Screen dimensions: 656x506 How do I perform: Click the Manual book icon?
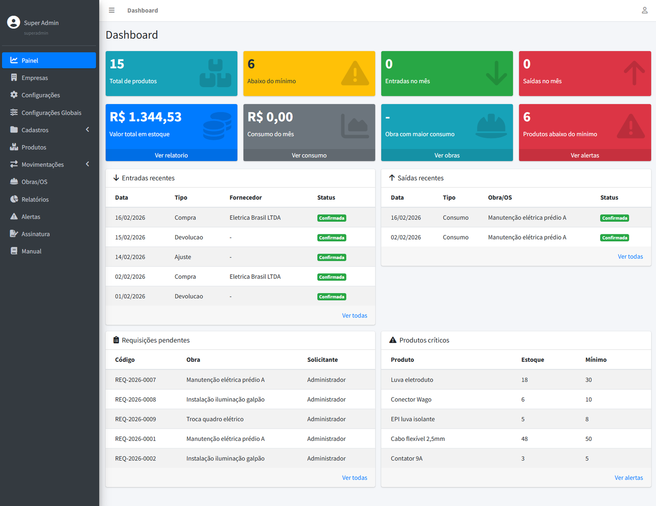[14, 251]
